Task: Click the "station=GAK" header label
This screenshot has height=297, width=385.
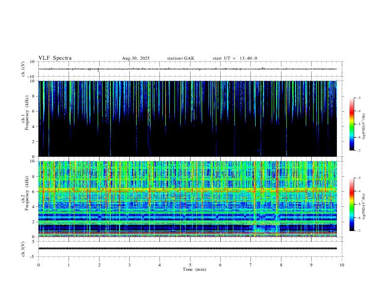Action: point(181,58)
